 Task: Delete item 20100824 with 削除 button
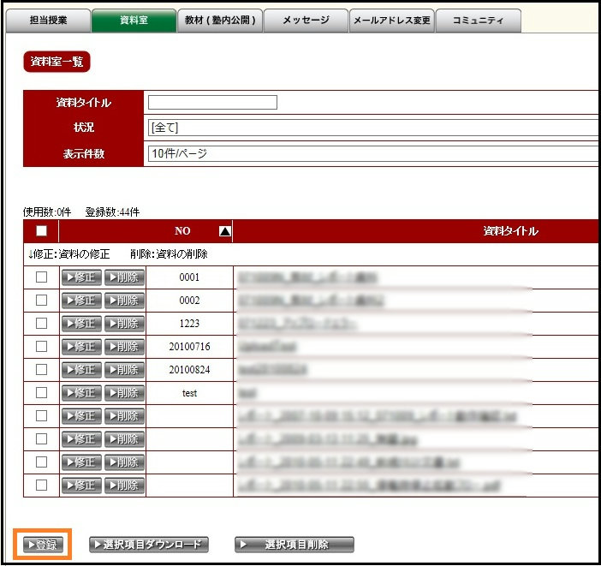125,370
